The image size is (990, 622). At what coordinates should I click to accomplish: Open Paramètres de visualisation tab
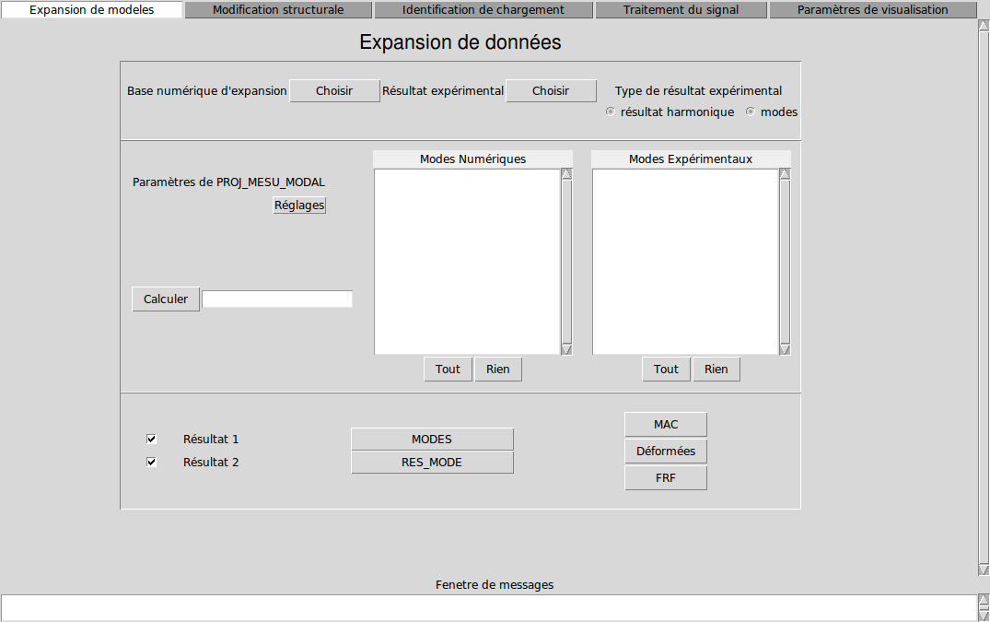coord(872,10)
